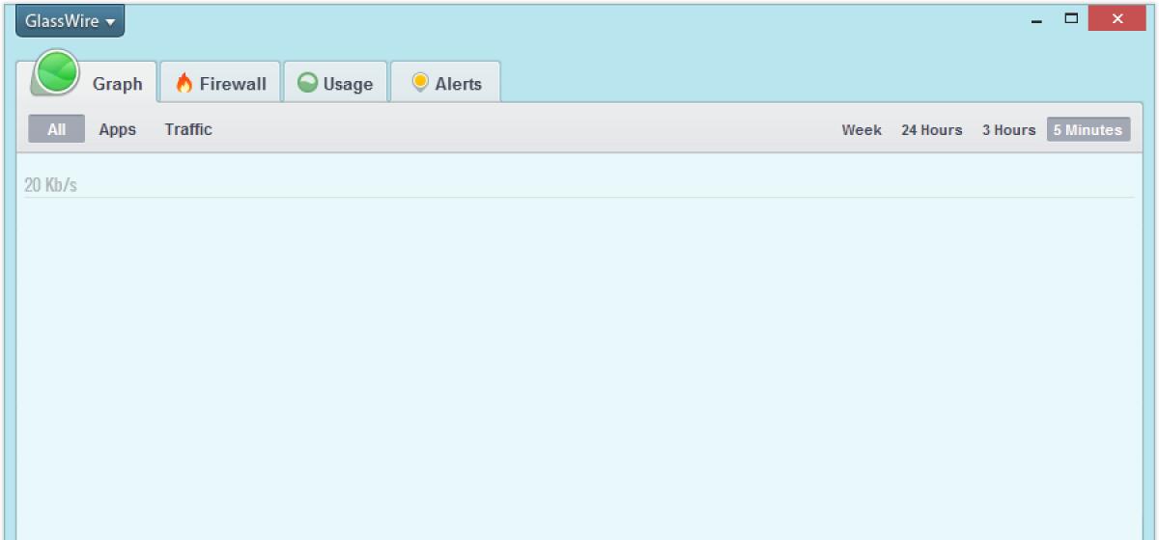Viewport: 1159px width, 540px height.
Task: Select the All graph view filter
Action: click(x=56, y=129)
